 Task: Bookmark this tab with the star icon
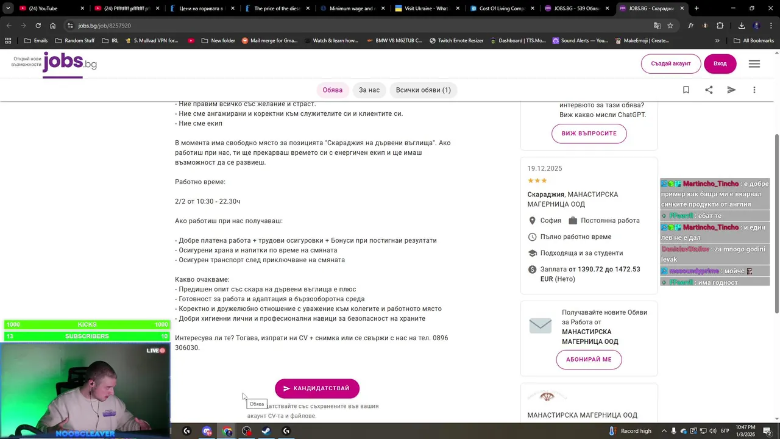pyautogui.click(x=670, y=26)
